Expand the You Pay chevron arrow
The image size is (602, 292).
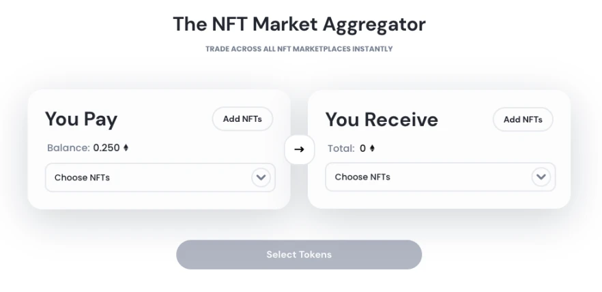pos(261,178)
